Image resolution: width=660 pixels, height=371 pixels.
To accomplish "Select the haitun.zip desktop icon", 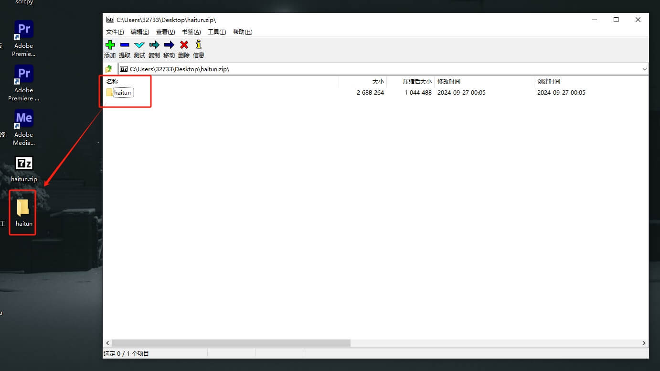I will pos(24,168).
